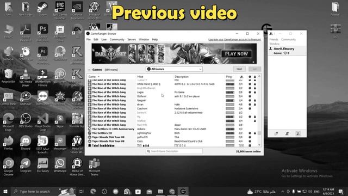Launch Microsoft Edge from the desktop
The height and width of the screenshot is (196, 348).
[x=9, y=122]
